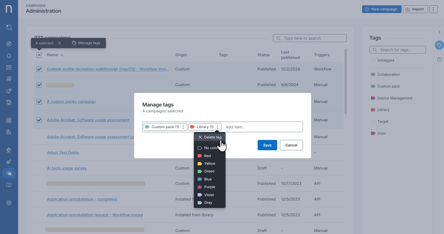Viewport: 444px width, 234px height.
Task: Collapse the Tags panel using the chevron
Action: coord(440,32)
